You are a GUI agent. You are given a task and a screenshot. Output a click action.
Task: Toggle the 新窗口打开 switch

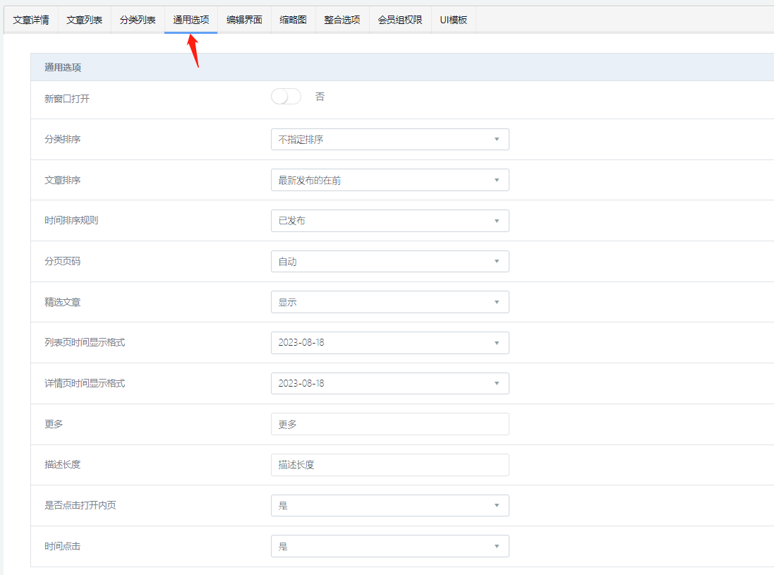point(286,97)
